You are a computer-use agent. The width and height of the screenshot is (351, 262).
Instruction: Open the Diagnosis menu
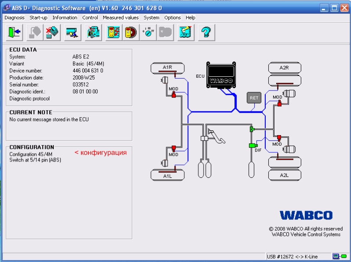15,18
